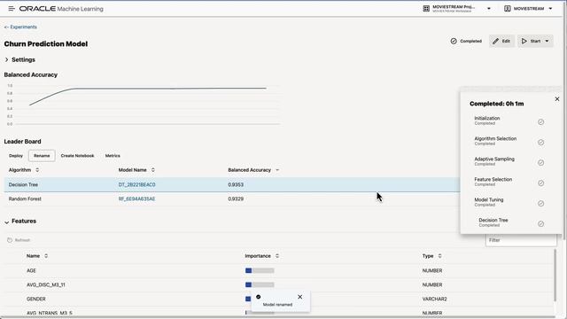Click the Model Tuning step label

pyautogui.click(x=488, y=199)
